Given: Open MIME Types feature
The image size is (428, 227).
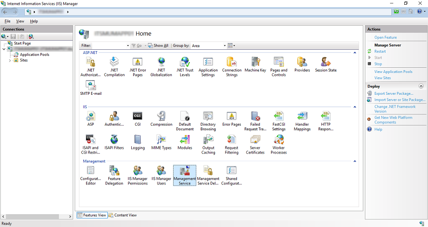Looking at the screenshot, I should pos(161,142).
